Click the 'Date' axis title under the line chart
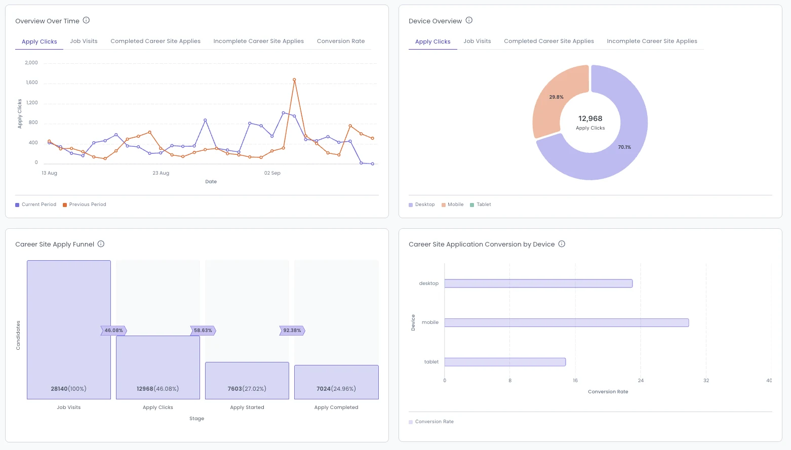 point(211,182)
